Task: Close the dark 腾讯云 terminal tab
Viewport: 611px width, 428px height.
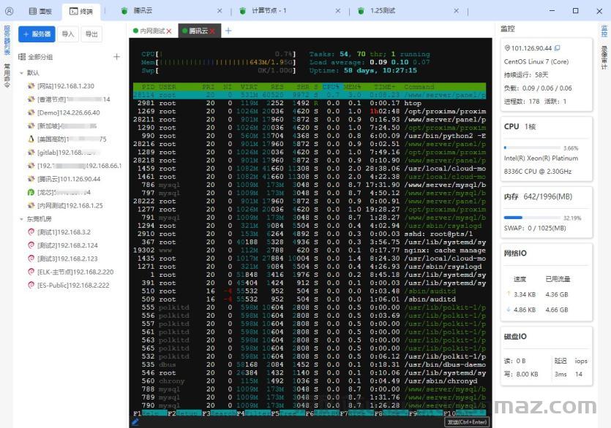Action: tap(212, 31)
